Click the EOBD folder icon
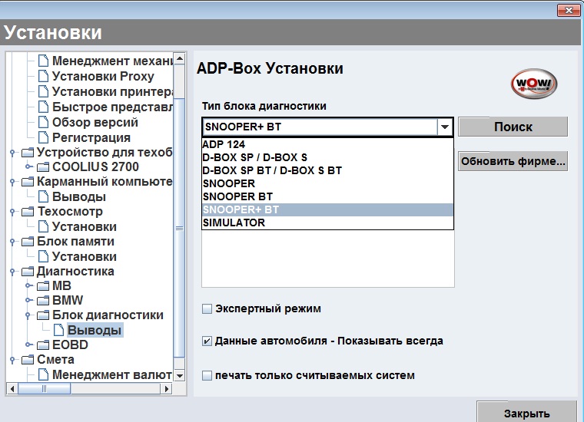Viewport: 584px width, 422px height. coord(43,345)
